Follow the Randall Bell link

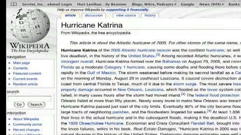click(x=202, y=123)
